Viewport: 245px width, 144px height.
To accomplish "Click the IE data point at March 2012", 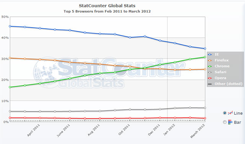I will (205, 49).
